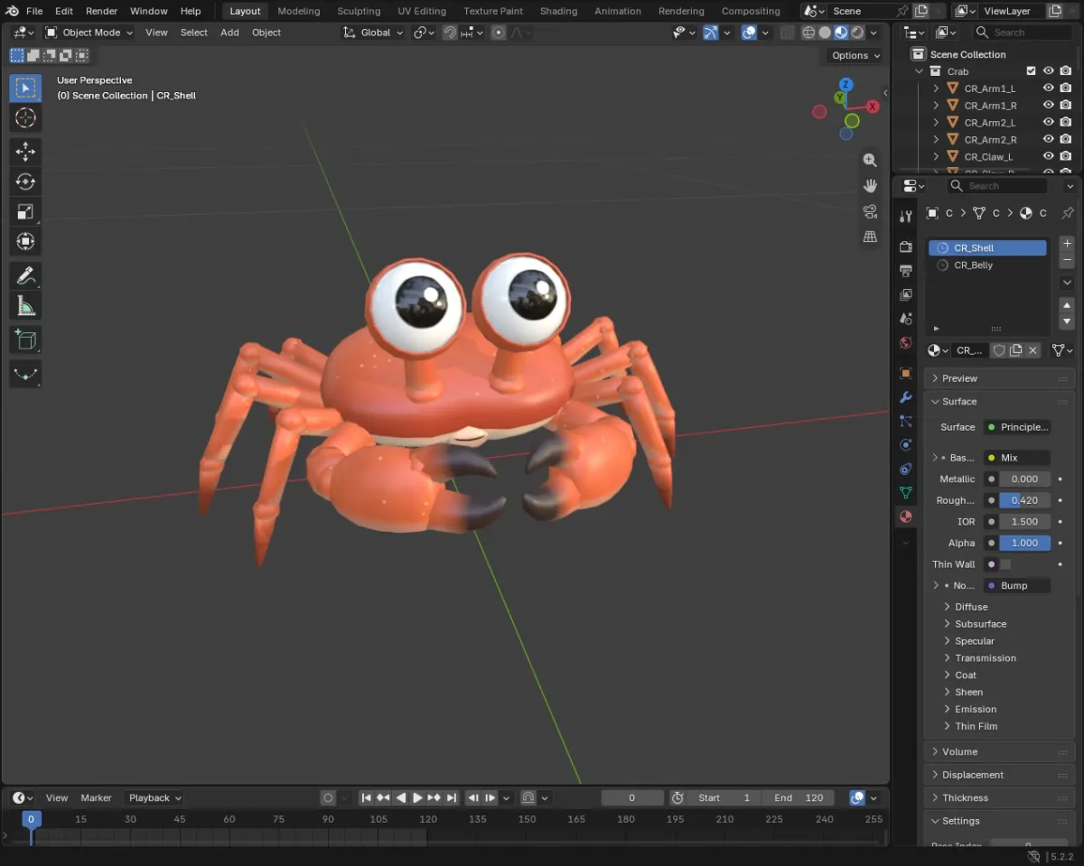Open the Object properties tab
The width and height of the screenshot is (1084, 866).
point(906,373)
